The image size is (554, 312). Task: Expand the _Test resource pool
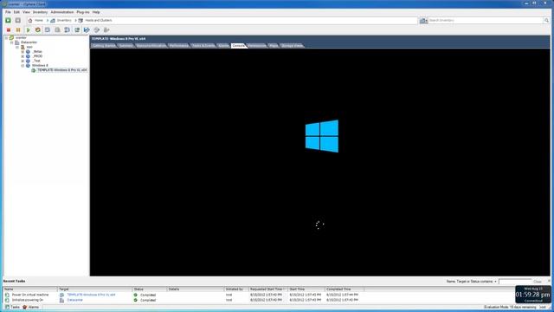[23, 61]
